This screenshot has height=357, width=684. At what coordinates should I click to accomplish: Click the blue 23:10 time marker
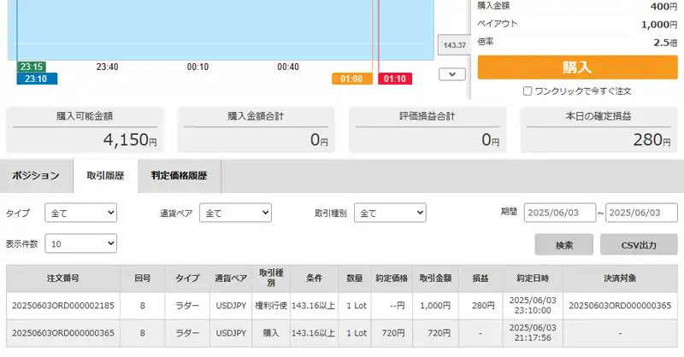(36, 79)
